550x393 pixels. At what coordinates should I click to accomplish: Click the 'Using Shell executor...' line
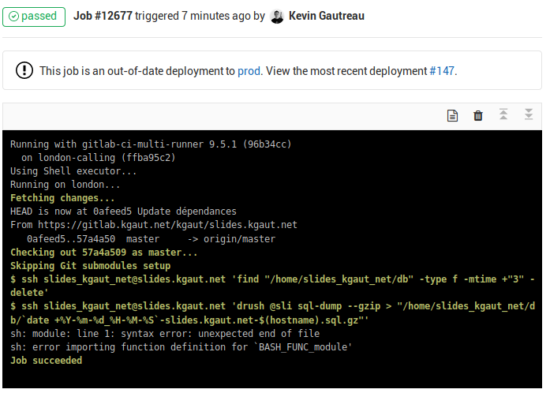[x=73, y=171]
